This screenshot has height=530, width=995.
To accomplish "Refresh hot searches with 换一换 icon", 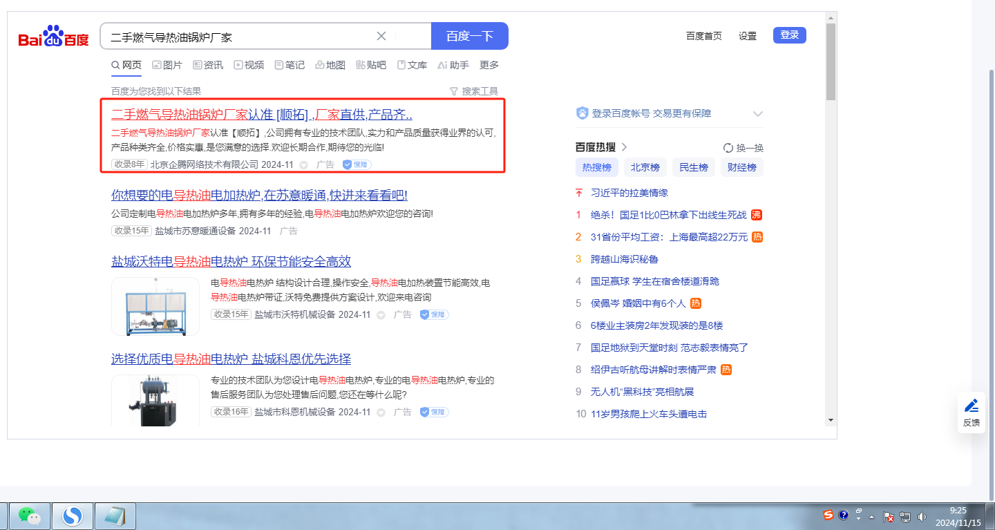I will (728, 148).
